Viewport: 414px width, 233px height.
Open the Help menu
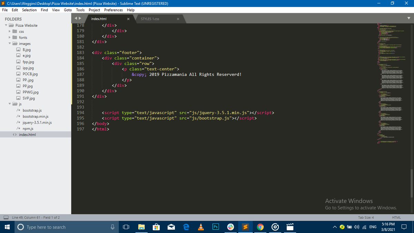pyautogui.click(x=131, y=10)
